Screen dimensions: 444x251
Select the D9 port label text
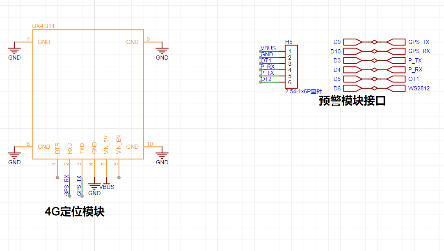pos(337,42)
